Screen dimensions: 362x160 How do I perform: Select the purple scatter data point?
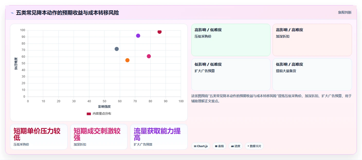click(x=138, y=36)
